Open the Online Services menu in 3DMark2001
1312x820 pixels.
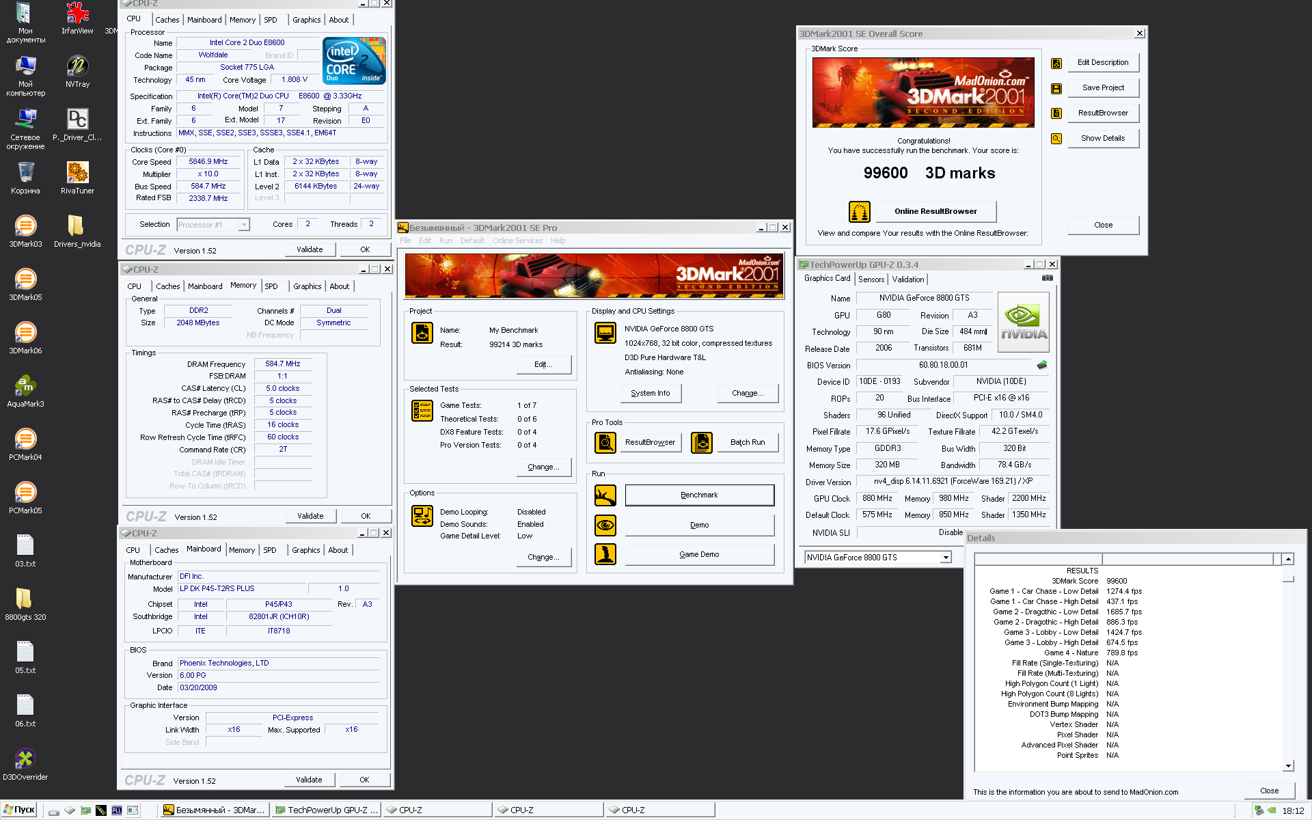518,241
